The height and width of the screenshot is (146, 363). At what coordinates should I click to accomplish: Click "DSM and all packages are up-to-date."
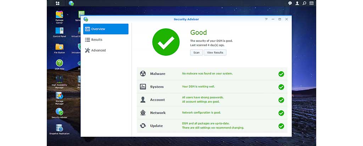click(206, 124)
